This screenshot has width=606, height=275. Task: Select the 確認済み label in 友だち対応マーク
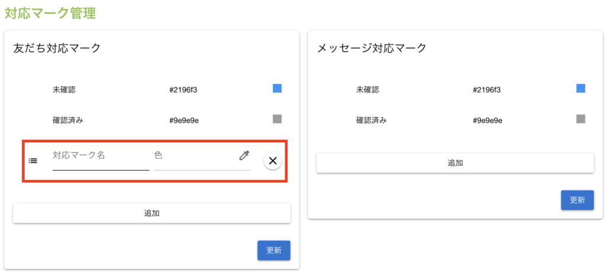[68, 120]
